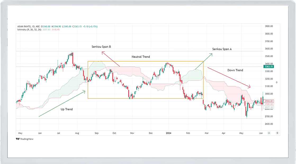
Task: Select the Senkou Span A text label
Action: pyautogui.click(x=222, y=49)
